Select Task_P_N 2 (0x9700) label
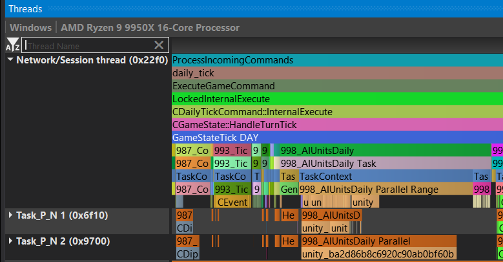 [63, 241]
